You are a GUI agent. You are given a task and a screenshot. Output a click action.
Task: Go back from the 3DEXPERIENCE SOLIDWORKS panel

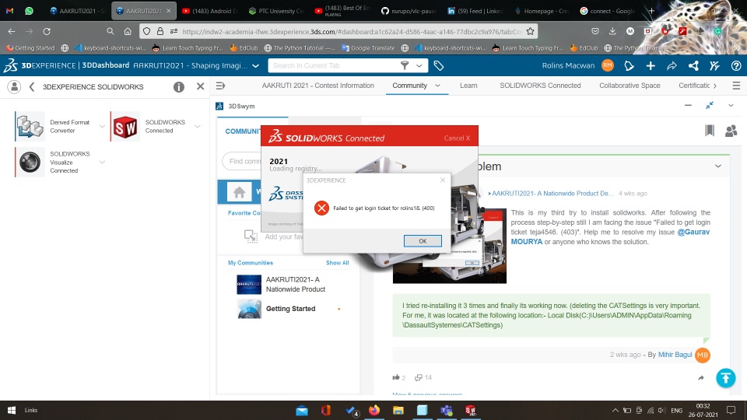32,86
